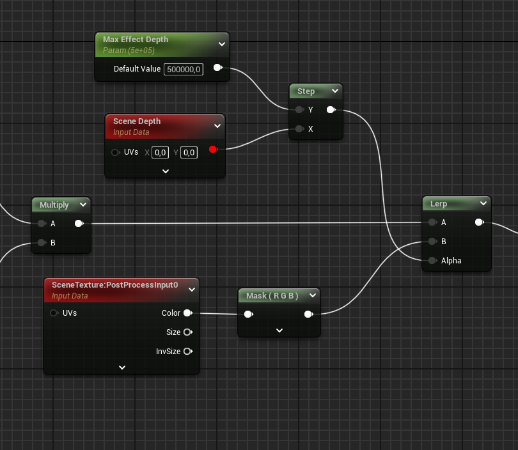The height and width of the screenshot is (450, 518).
Task: Click the Lerp node Alpha input pin
Action: tap(432, 260)
